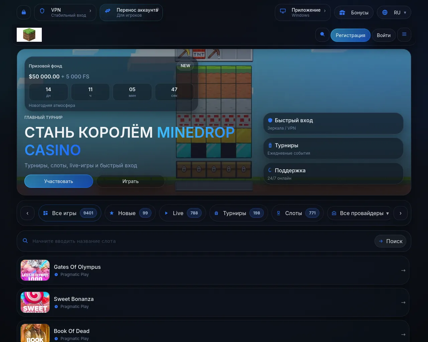Click the arrow on Book Of Dead row
This screenshot has height=342, width=428.
(403, 334)
